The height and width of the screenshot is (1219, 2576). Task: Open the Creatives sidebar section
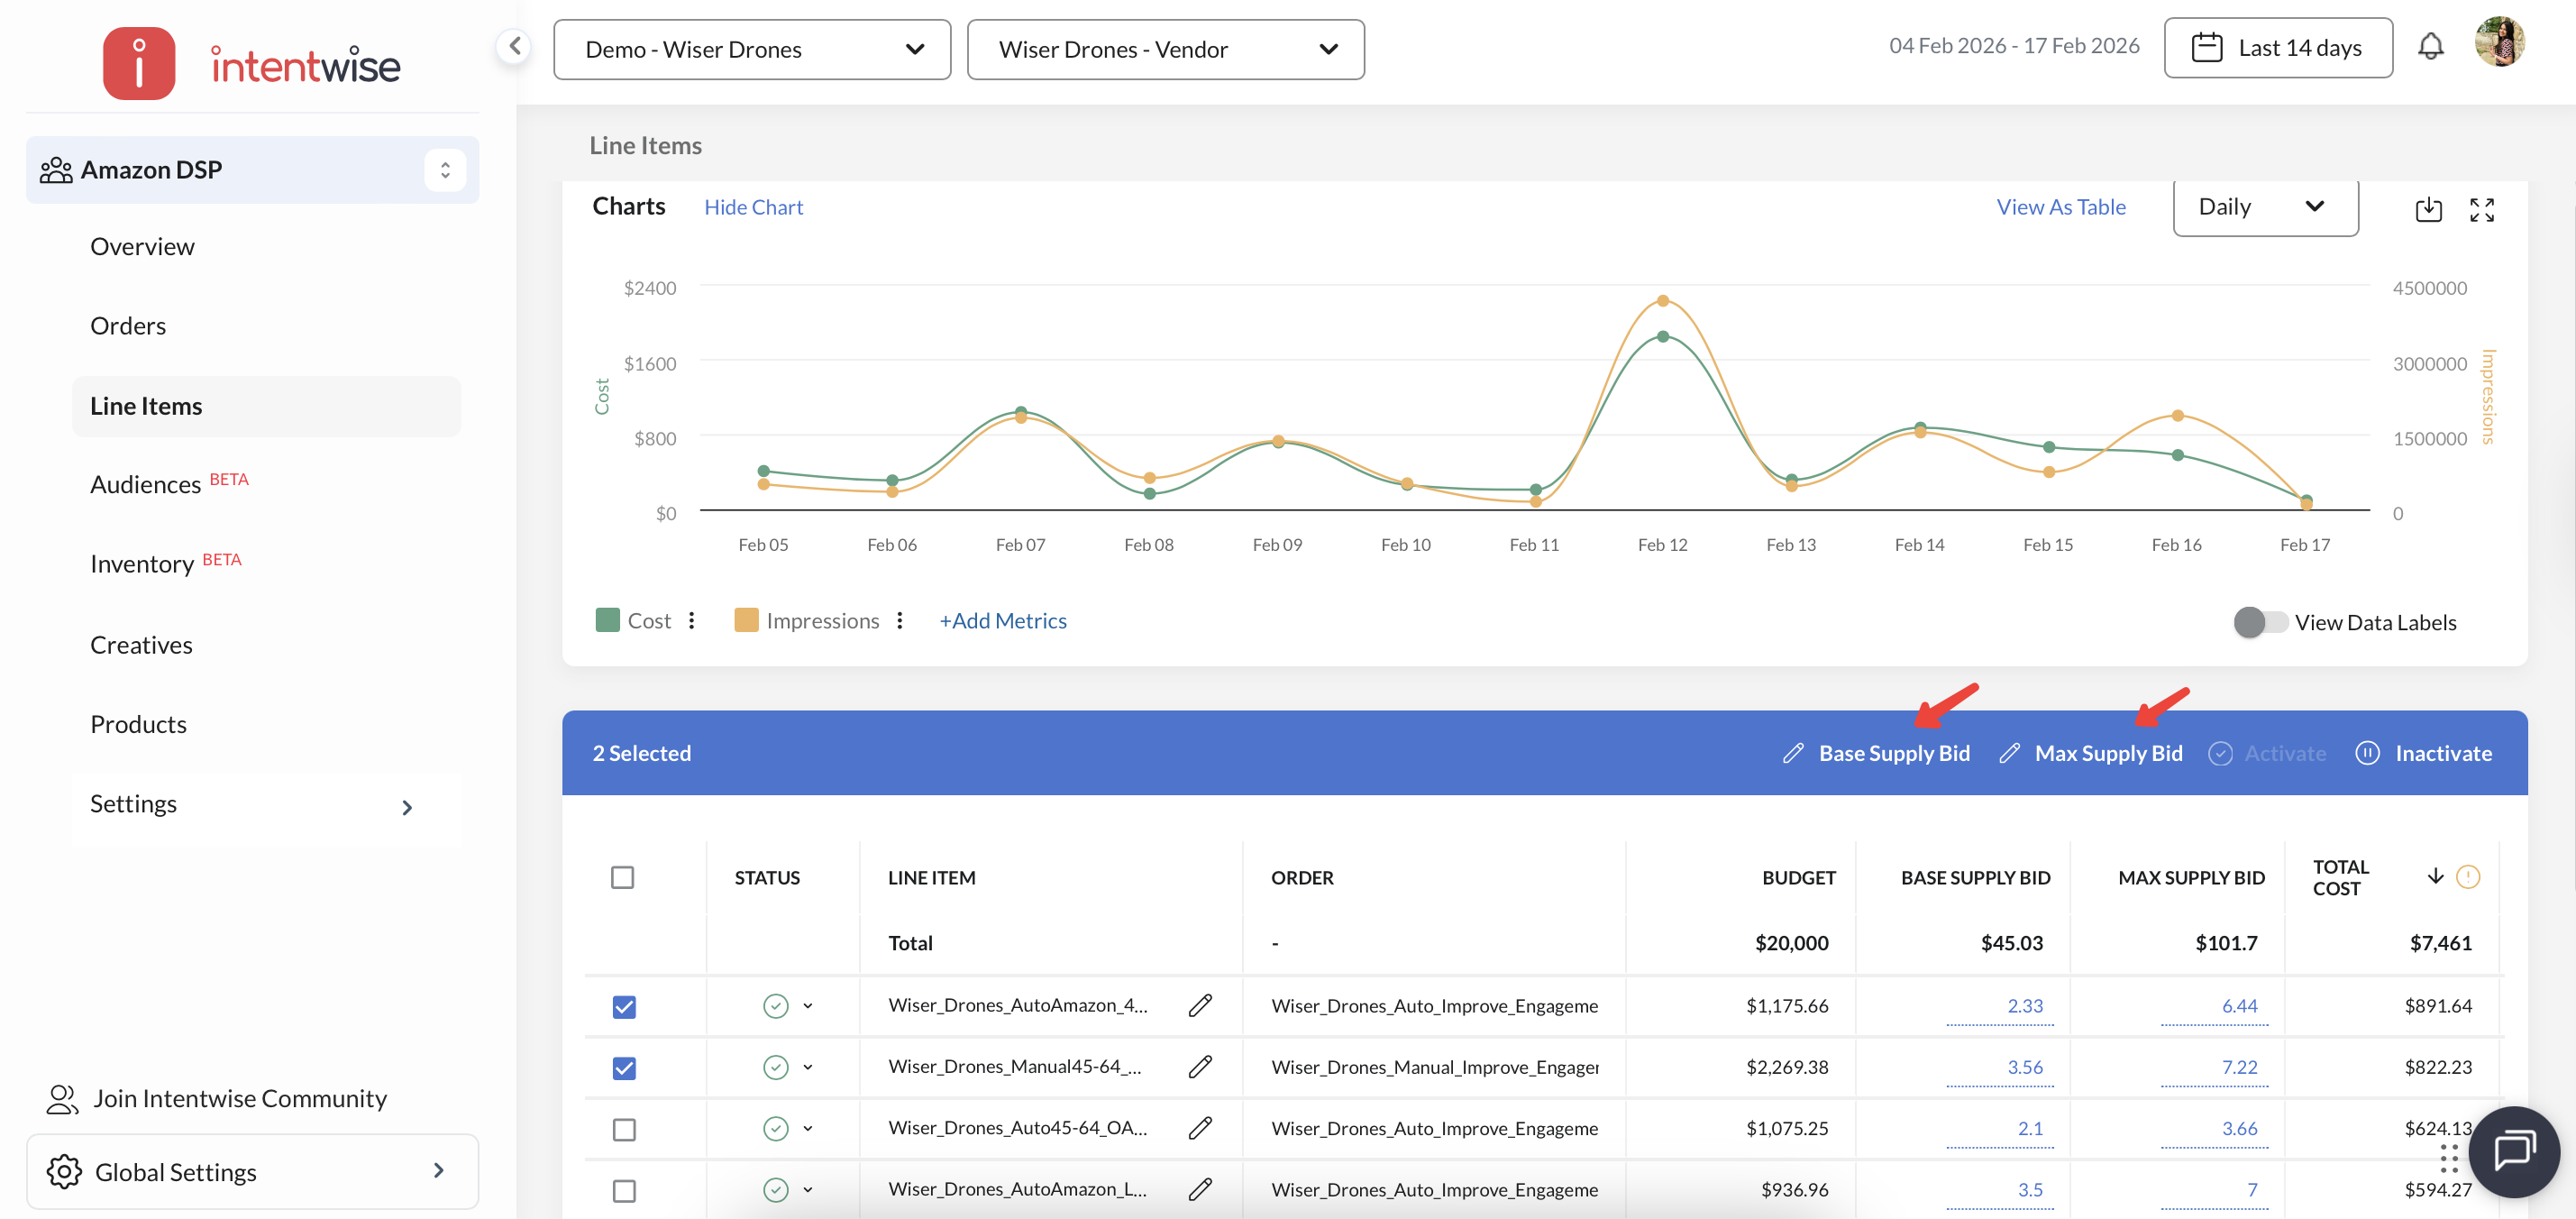click(141, 645)
